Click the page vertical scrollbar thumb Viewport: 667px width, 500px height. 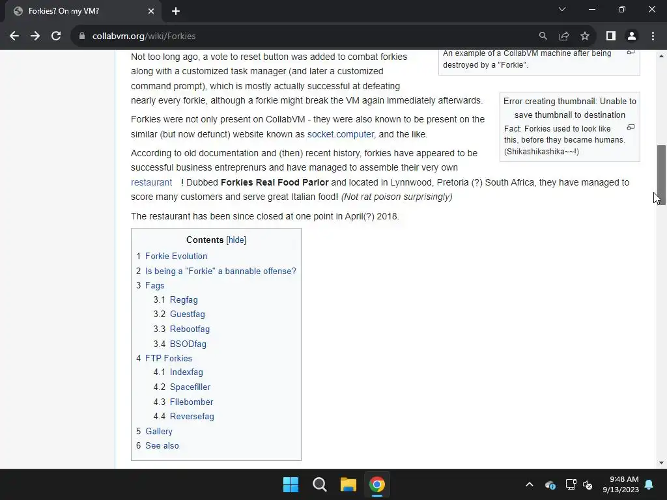pos(661,175)
